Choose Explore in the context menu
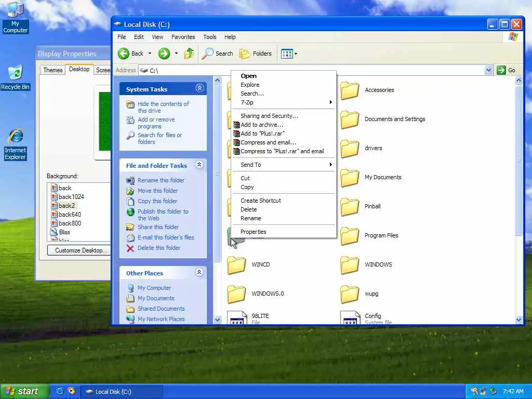 pyautogui.click(x=284, y=85)
